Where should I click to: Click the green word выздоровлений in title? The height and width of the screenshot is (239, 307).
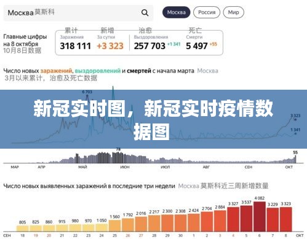pyautogui.click(x=98, y=71)
